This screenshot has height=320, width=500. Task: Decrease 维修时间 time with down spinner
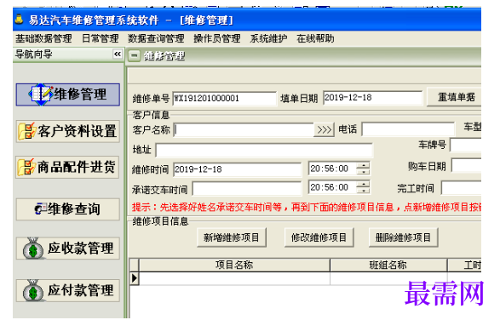[x=363, y=171]
